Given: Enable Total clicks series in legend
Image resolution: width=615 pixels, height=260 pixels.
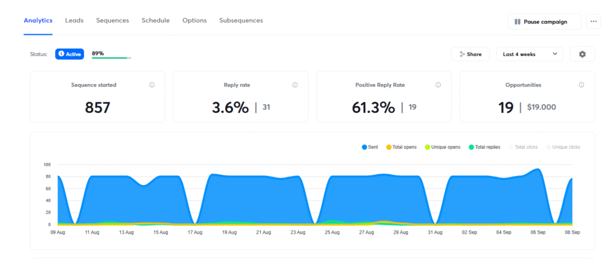Looking at the screenshot, I should click(x=525, y=147).
